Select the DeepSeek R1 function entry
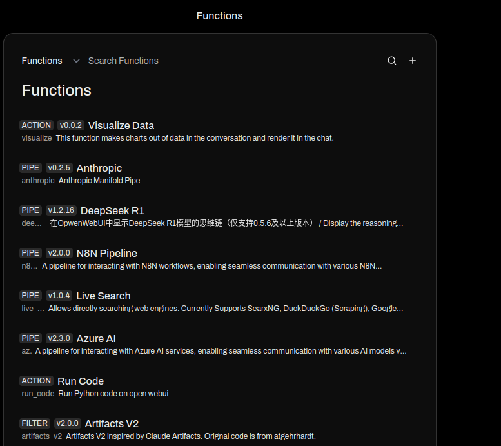Screen dimensions: 501x446 [112, 210]
